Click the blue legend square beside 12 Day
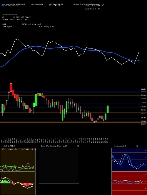The height and width of the screenshot is (195, 147). point(3,5)
